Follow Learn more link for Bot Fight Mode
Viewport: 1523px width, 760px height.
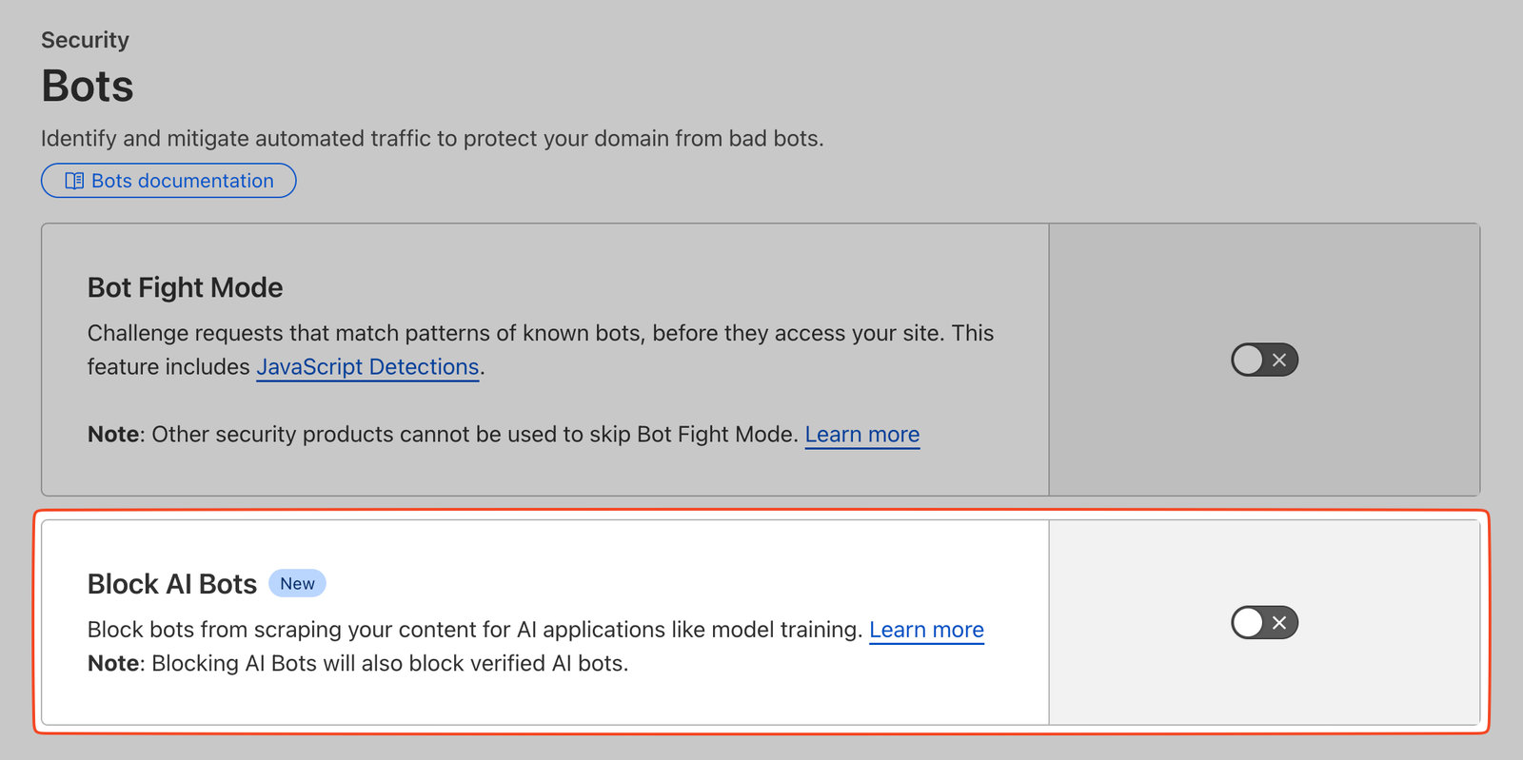[862, 435]
